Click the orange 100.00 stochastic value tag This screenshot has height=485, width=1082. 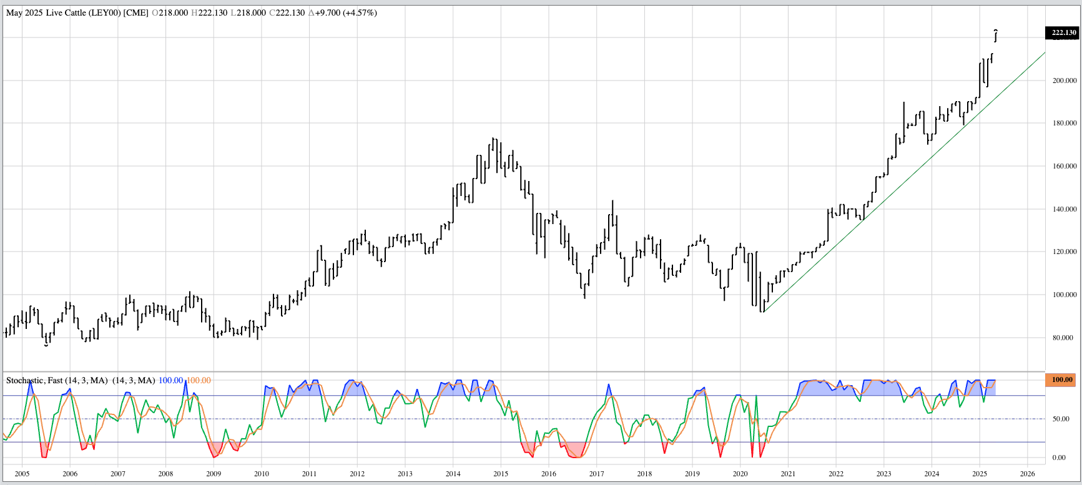1061,380
